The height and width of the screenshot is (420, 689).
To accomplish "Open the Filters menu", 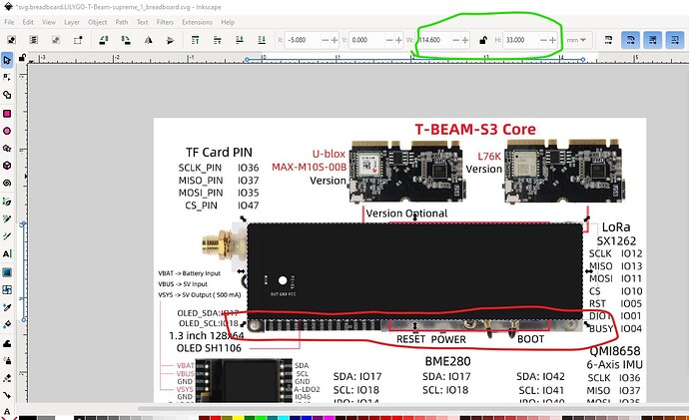I will (x=165, y=22).
